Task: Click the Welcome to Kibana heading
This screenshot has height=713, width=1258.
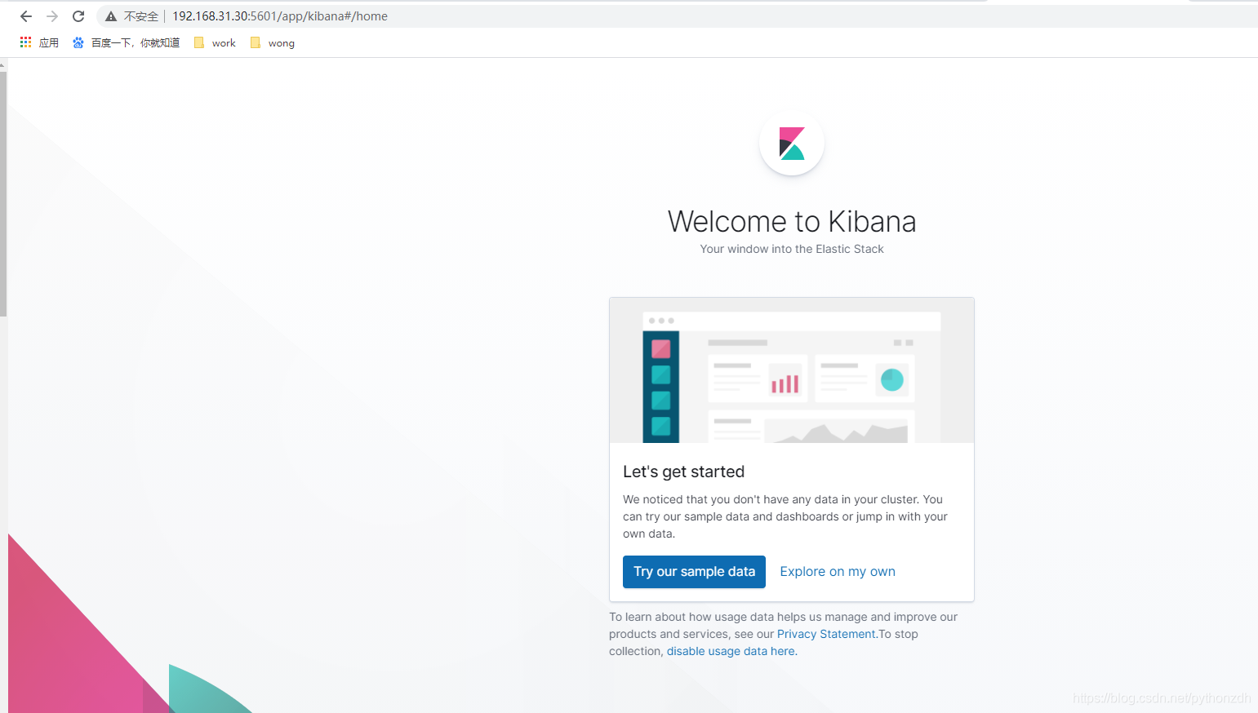Action: [x=792, y=221]
